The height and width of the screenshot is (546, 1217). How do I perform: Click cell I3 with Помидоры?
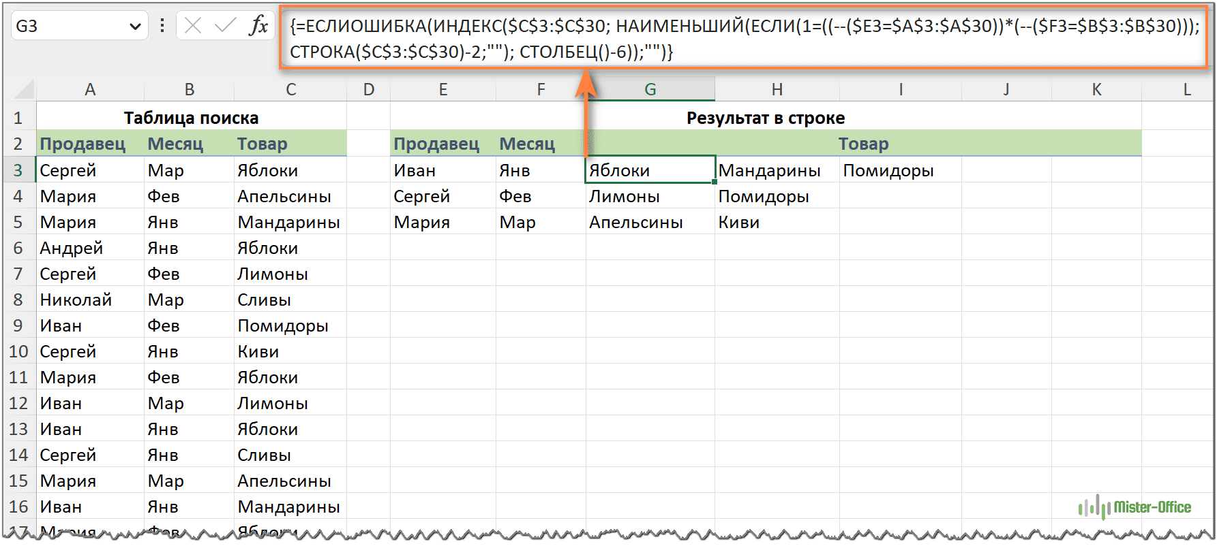coord(899,170)
